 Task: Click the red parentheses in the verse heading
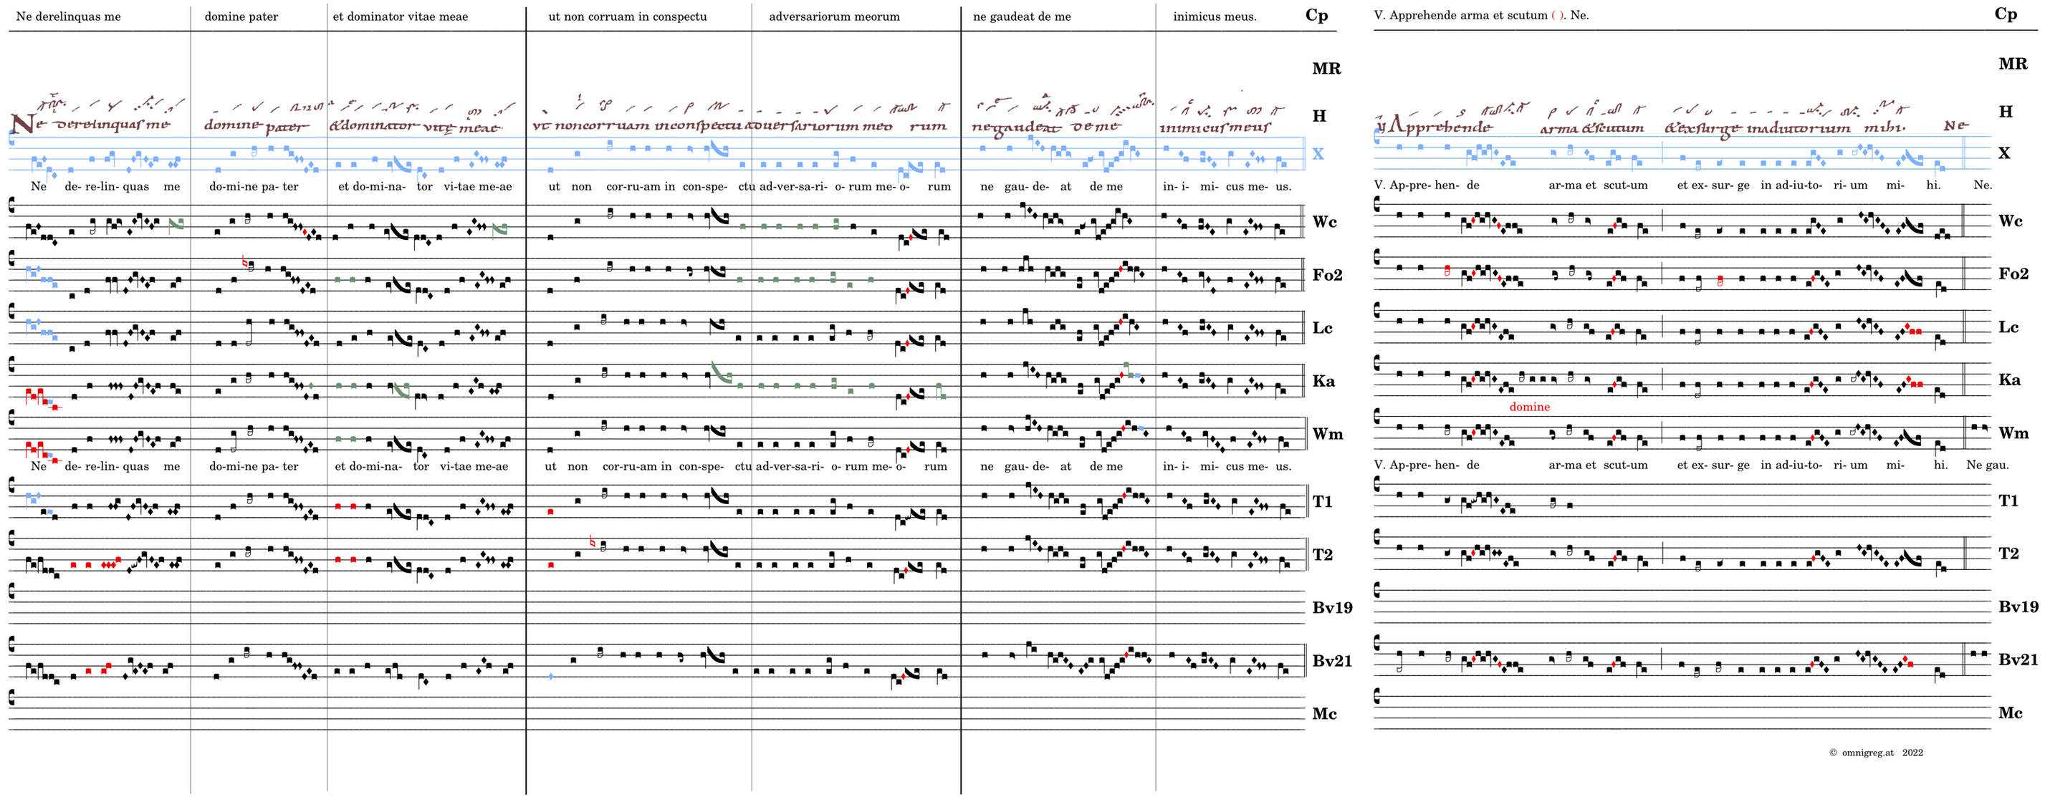pyautogui.click(x=1558, y=15)
